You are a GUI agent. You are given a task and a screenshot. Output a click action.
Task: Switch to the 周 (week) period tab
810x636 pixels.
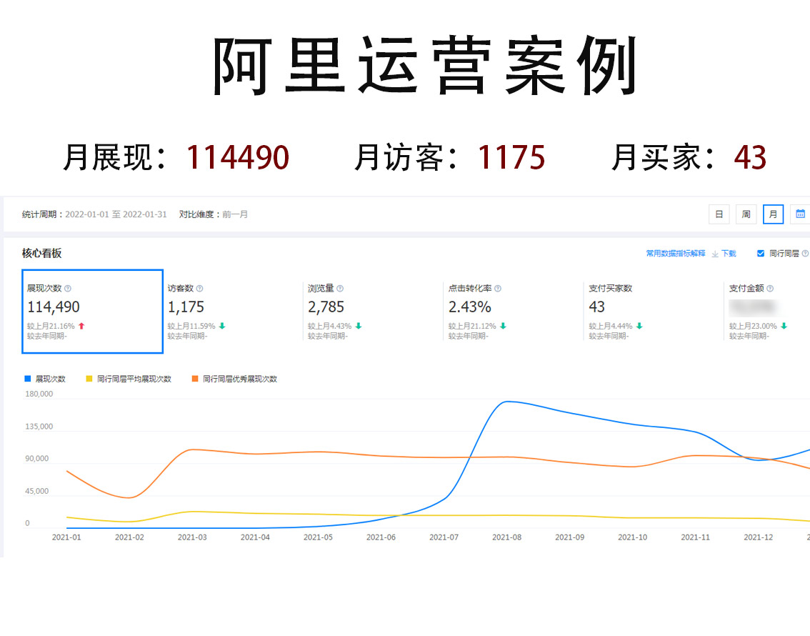[746, 214]
